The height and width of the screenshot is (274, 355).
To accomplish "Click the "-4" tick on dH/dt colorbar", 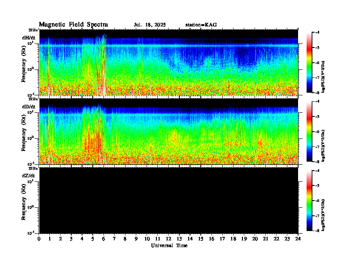I will point(317,32).
